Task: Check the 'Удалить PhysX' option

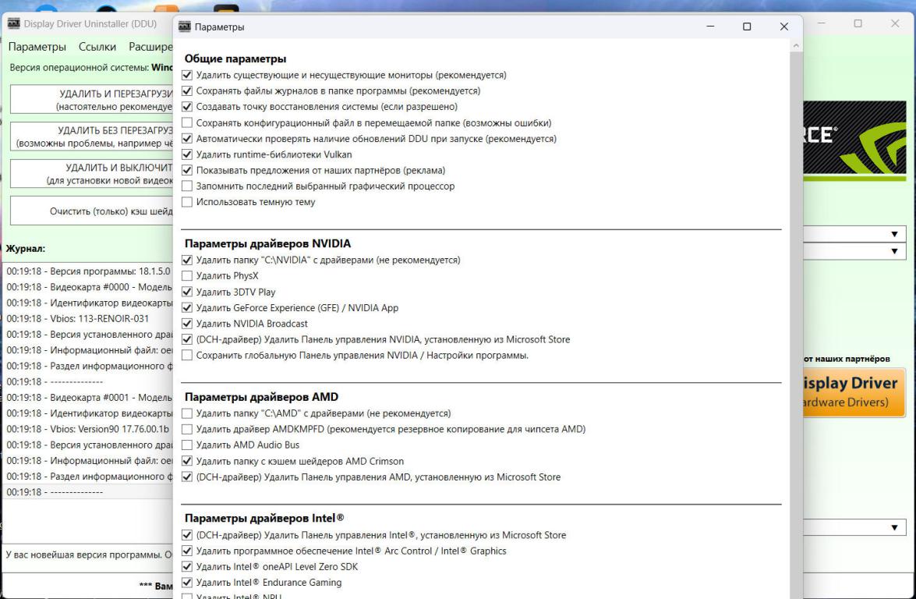Action: [x=186, y=276]
